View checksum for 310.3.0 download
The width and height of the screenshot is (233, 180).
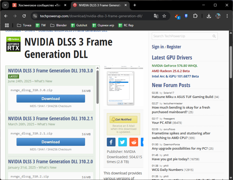(51, 106)
